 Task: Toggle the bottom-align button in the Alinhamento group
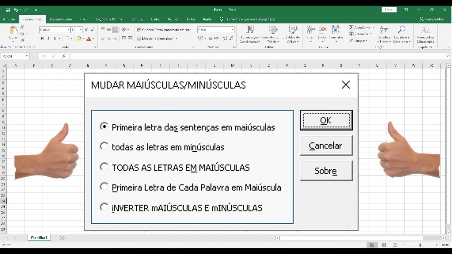(x=115, y=30)
